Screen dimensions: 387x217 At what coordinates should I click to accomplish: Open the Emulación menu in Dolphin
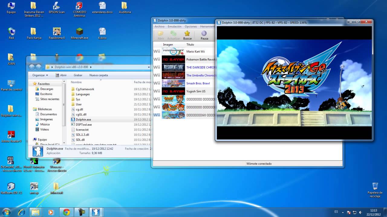click(x=174, y=27)
